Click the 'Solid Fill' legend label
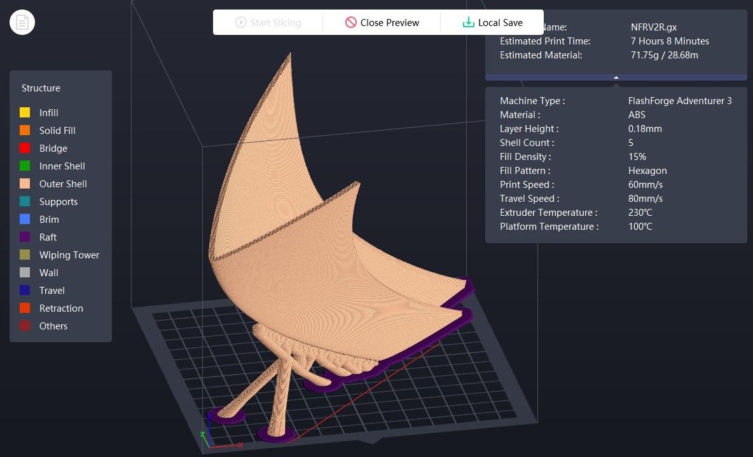753x457 pixels. 57,130
